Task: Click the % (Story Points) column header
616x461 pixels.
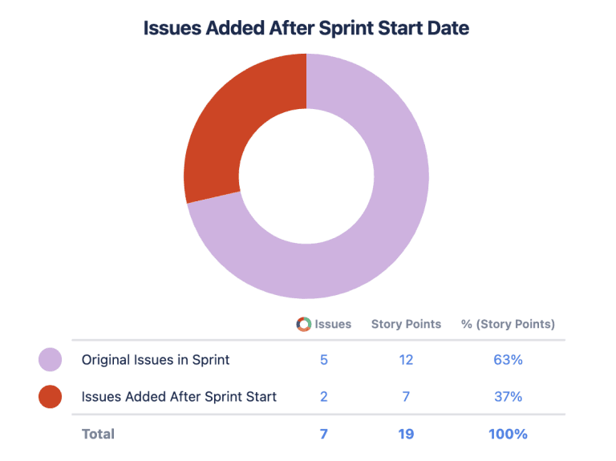Action: tap(508, 324)
